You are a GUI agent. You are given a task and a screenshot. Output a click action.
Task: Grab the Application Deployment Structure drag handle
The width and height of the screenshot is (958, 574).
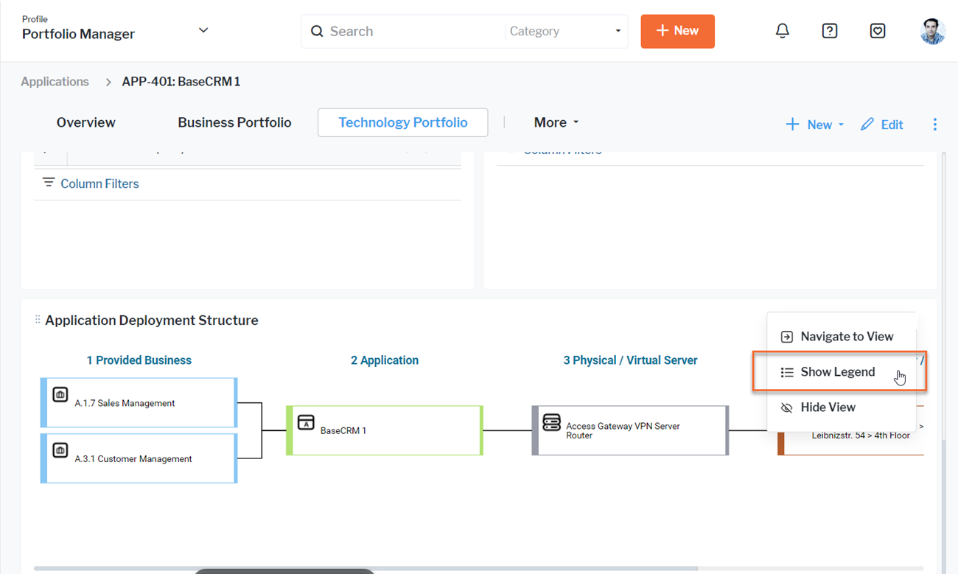point(38,320)
